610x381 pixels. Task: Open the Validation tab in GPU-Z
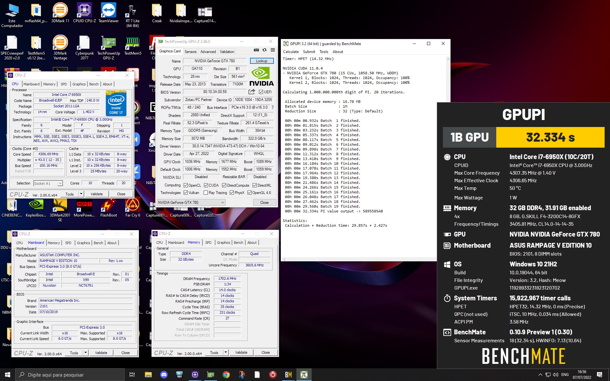click(227, 52)
